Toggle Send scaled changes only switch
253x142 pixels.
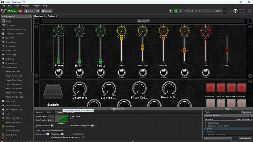point(93,125)
